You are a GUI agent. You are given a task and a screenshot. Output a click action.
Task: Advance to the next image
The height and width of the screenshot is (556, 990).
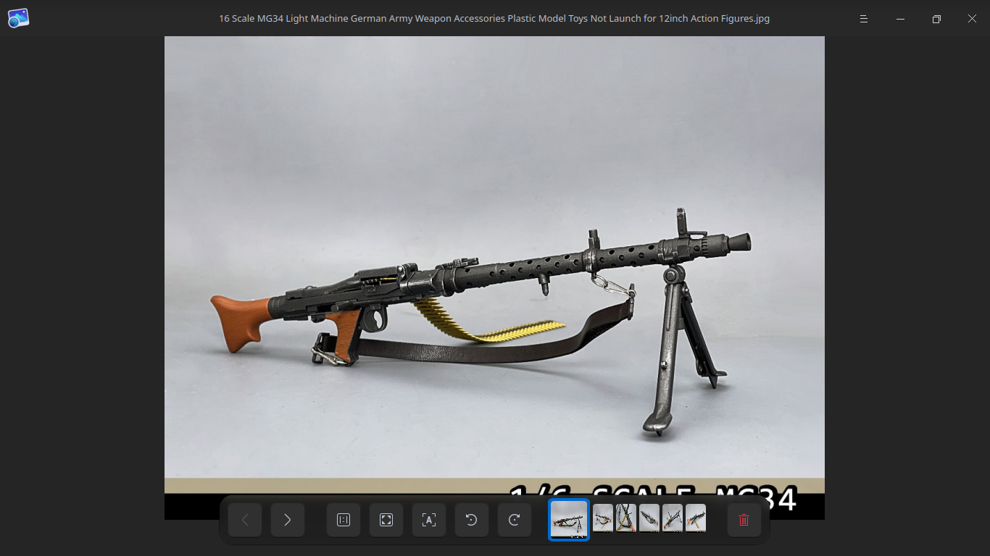[x=288, y=520]
